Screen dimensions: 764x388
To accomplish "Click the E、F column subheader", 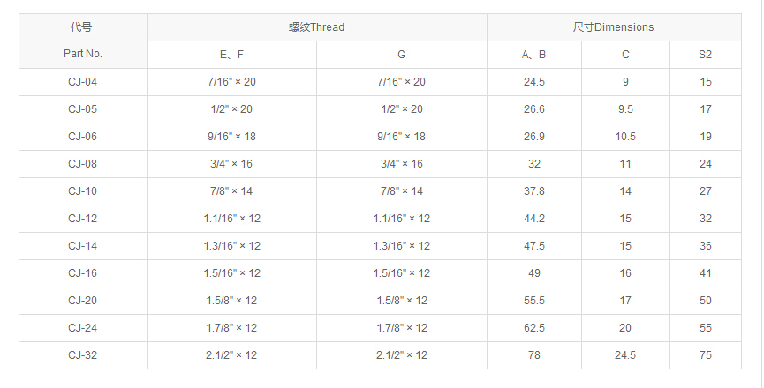I will click(231, 55).
